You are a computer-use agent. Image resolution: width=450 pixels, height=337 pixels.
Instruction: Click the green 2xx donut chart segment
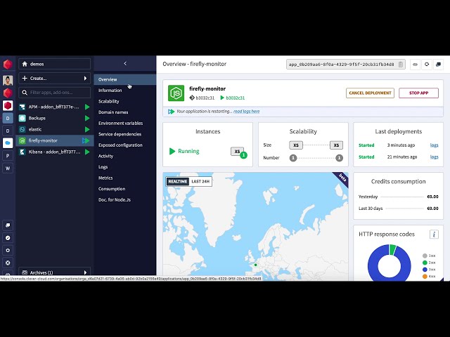[392, 250]
